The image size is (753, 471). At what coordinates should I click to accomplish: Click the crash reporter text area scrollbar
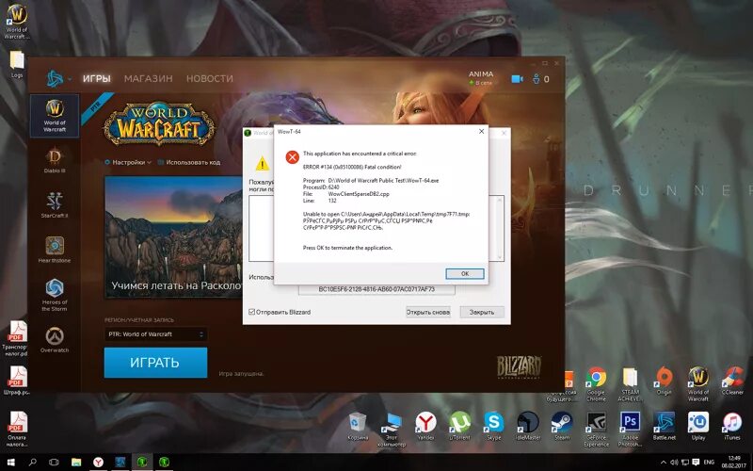coord(500,228)
